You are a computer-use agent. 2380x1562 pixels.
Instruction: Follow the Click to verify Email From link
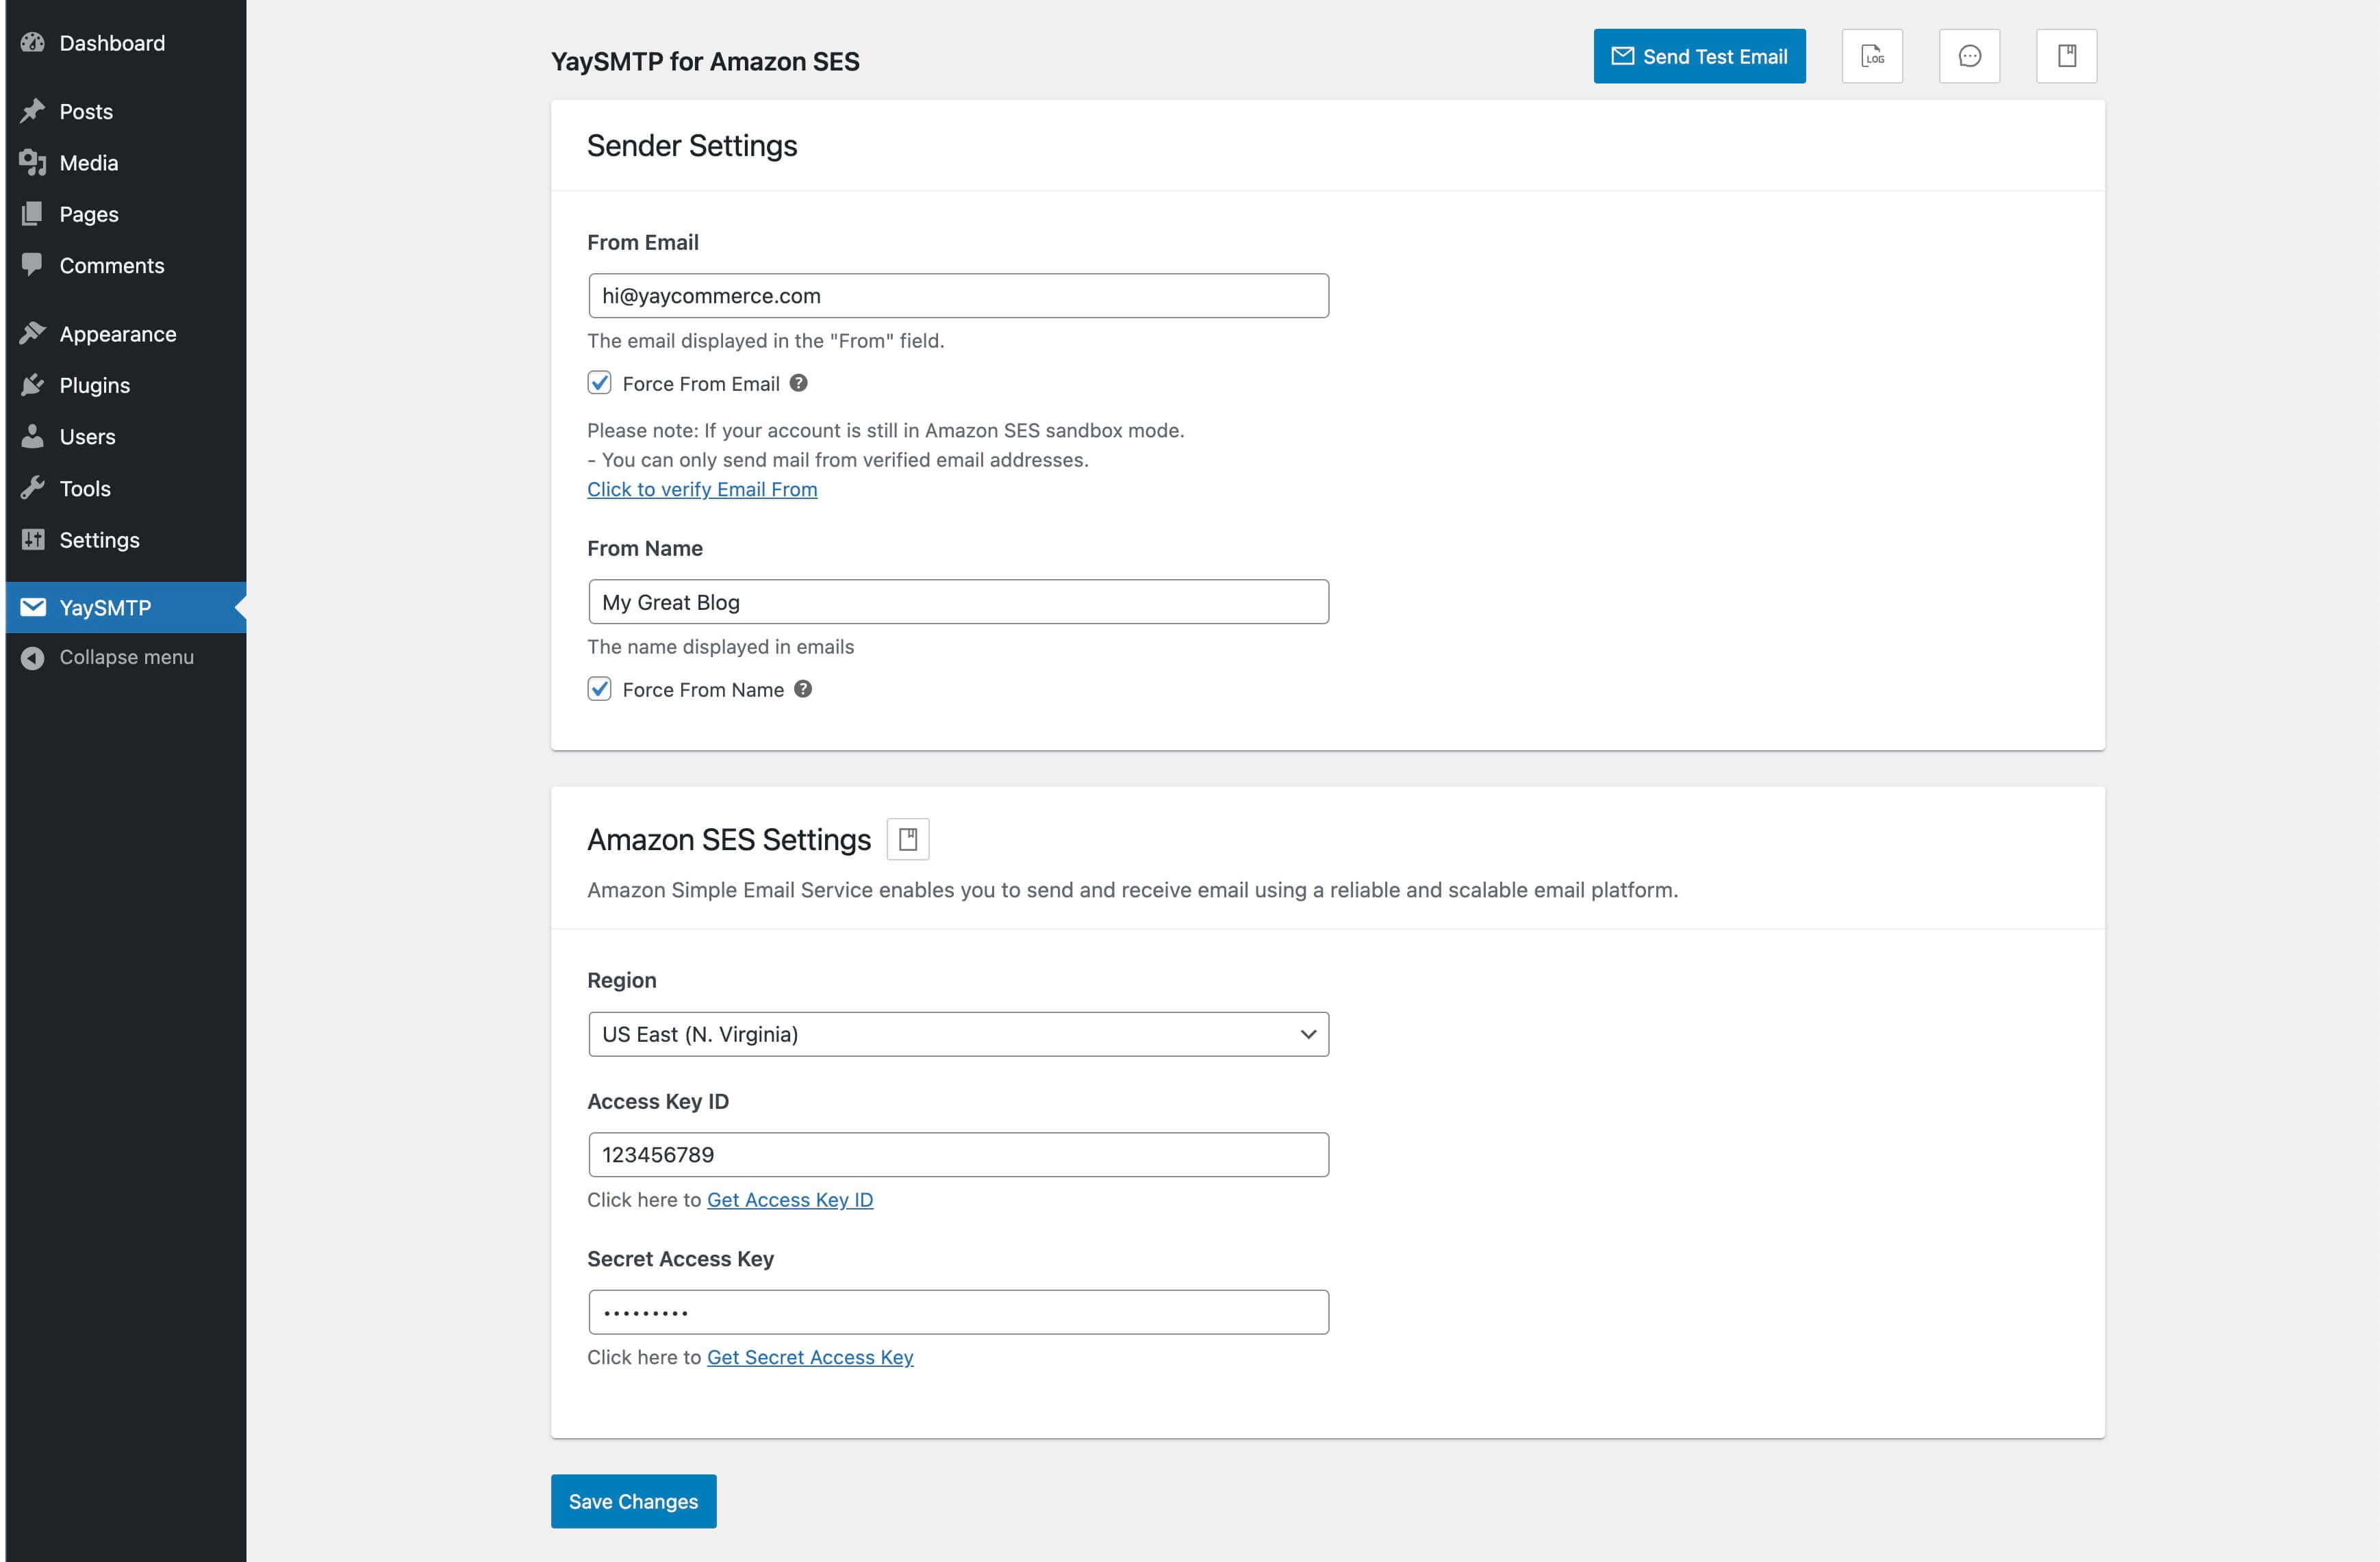(x=702, y=489)
